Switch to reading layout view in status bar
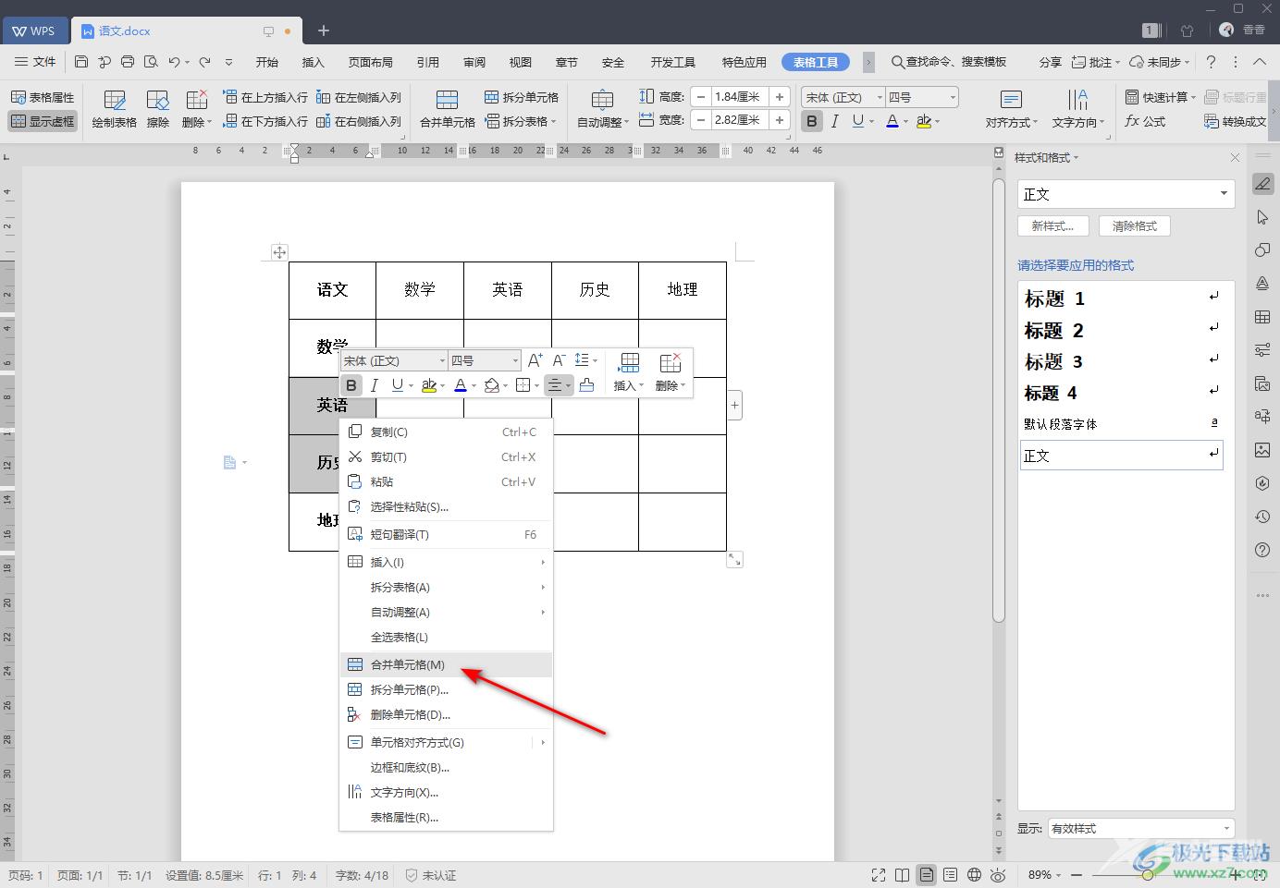This screenshot has width=1280, height=888. [902, 875]
